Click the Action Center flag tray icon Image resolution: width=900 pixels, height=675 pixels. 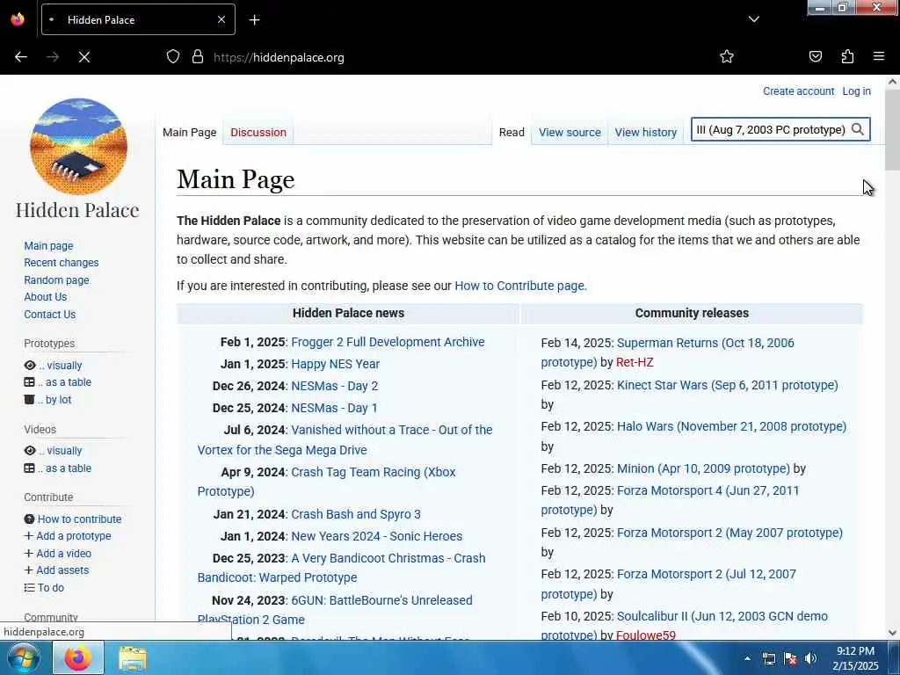(x=790, y=658)
